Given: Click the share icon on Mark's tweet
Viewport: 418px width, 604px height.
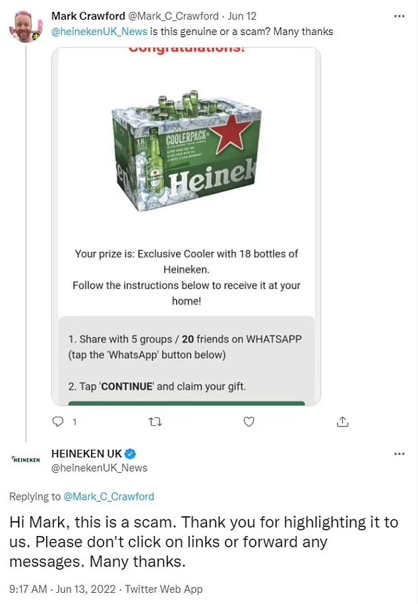Looking at the screenshot, I should coord(342,421).
